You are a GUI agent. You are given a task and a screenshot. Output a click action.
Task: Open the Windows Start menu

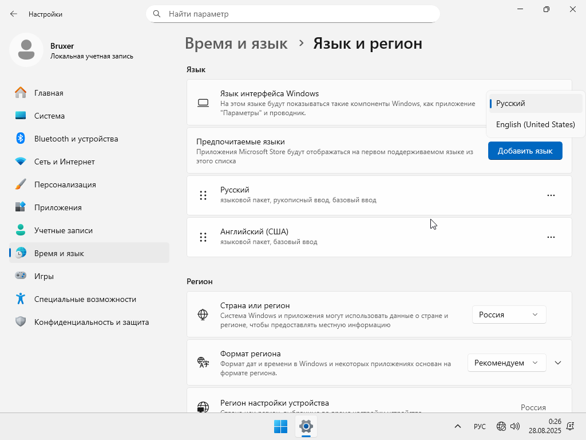coord(280,426)
